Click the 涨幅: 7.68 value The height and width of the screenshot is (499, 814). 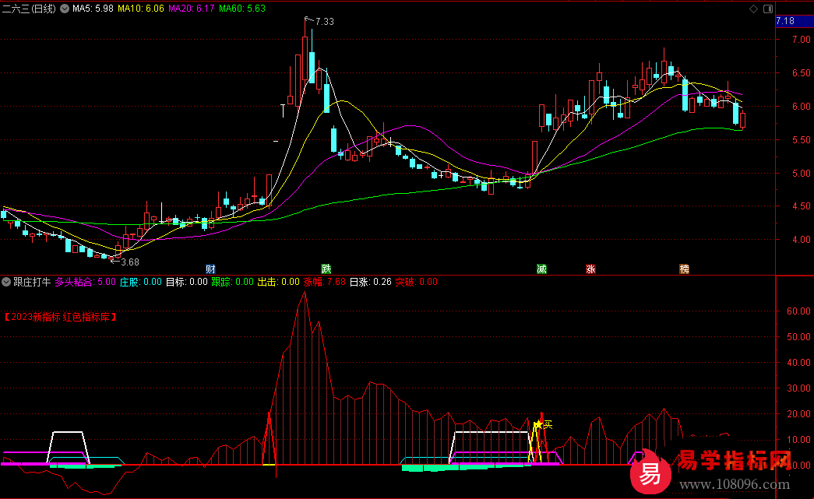pyautogui.click(x=325, y=282)
